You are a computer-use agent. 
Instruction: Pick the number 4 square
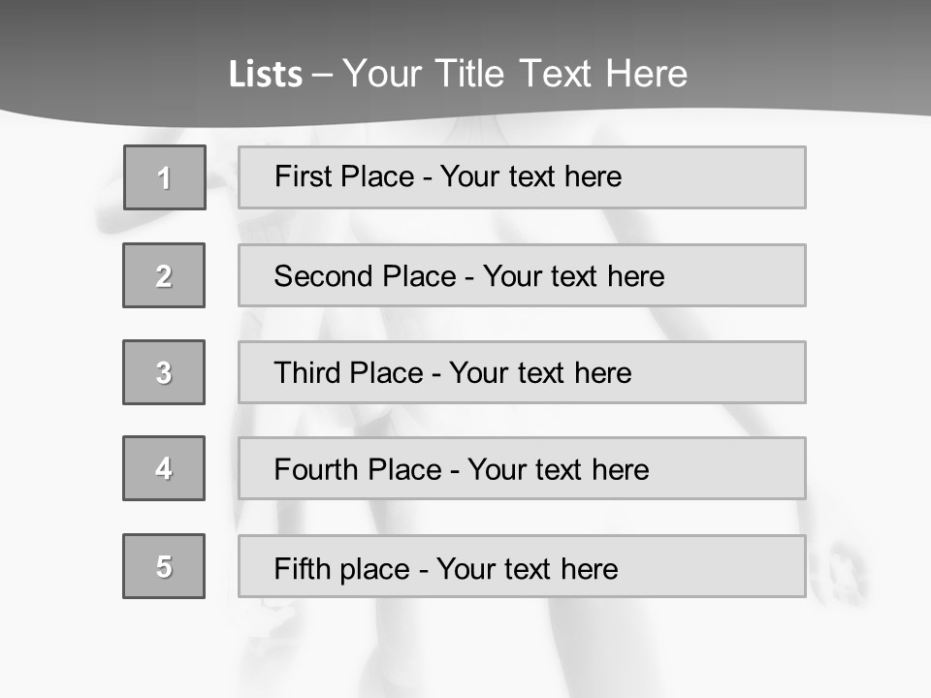click(164, 468)
